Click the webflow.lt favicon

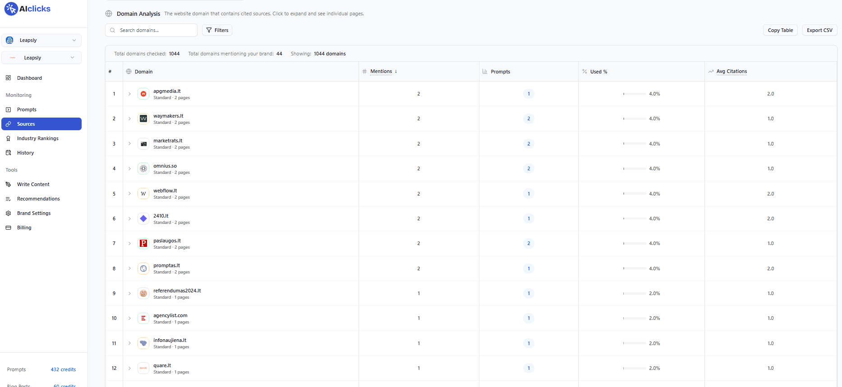coord(143,194)
